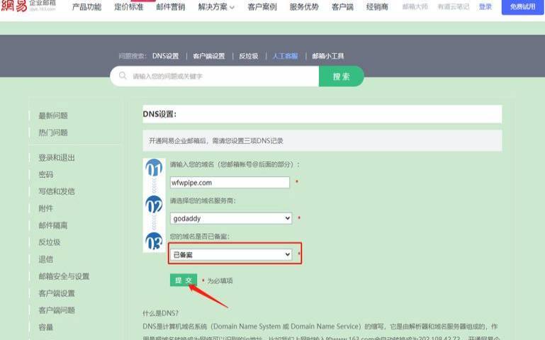Open 服务优势 in top navigation
The width and height of the screenshot is (545, 340).
pos(304,6)
